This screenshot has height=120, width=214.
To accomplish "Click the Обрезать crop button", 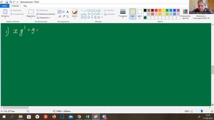I will pos(42,10).
